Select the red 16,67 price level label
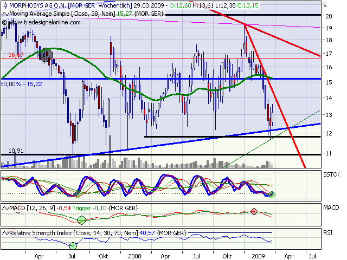The height and width of the screenshot is (260, 347). pos(15,55)
